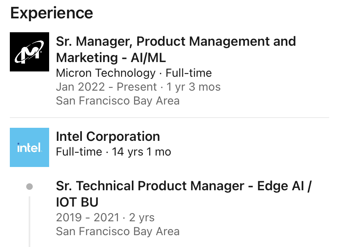This screenshot has height=247, width=339.
Task: Click the 1 yr 3 mos duration
Action: pos(194,87)
